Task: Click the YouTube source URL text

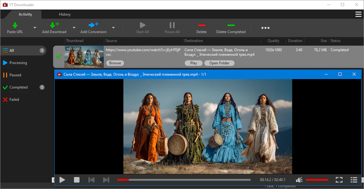Action: 143,52
